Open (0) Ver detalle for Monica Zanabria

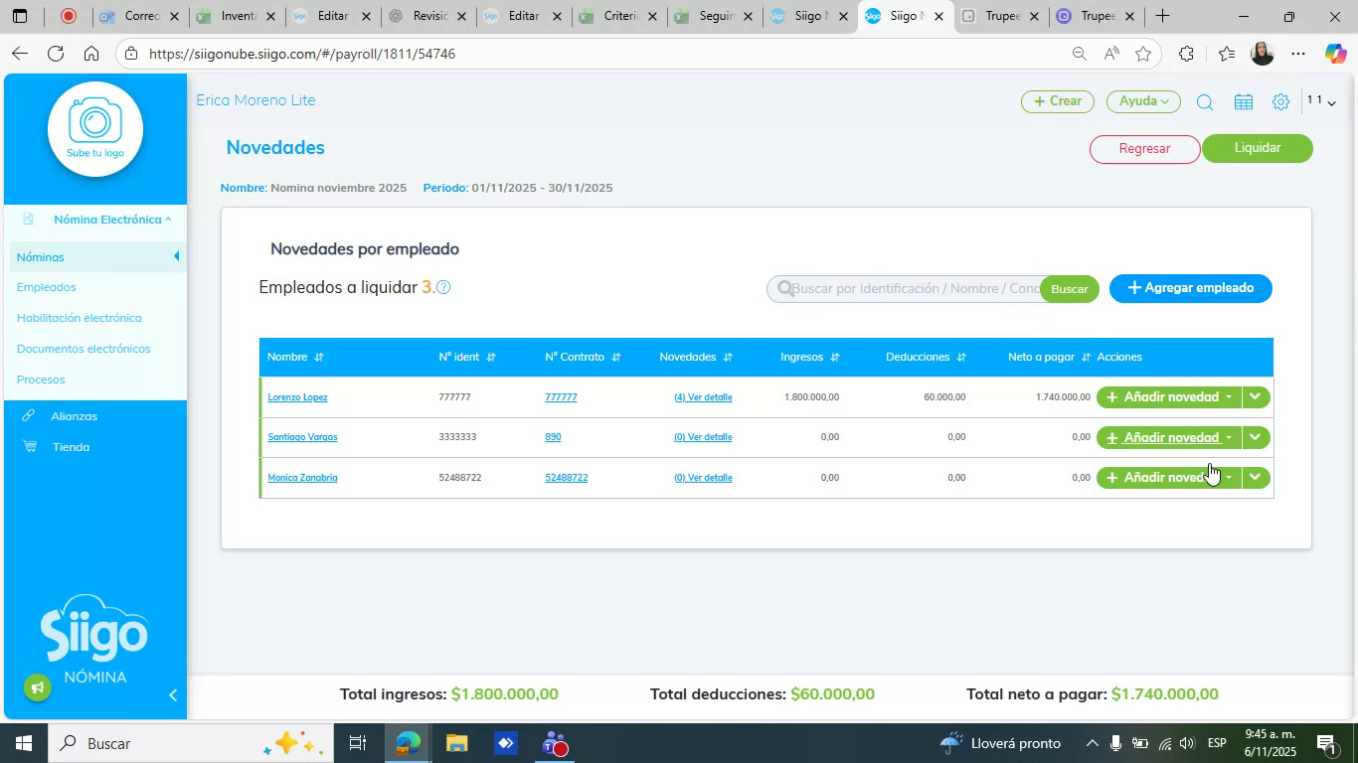click(703, 478)
